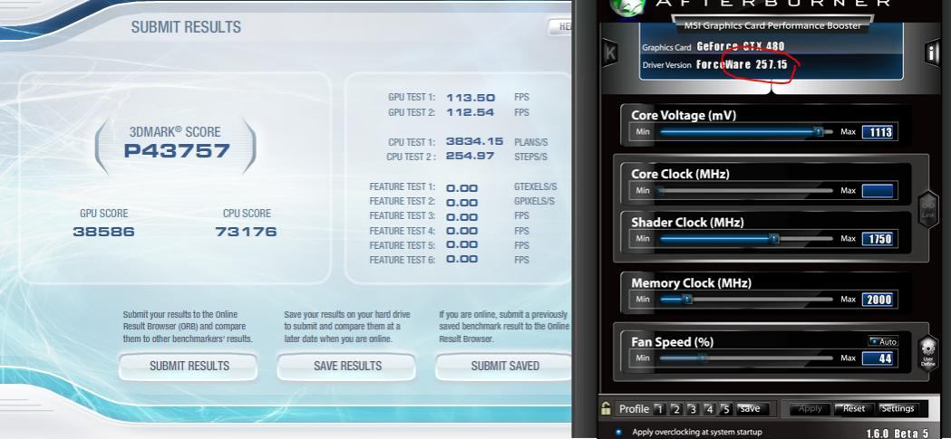Click the Fan Speed slider track
This screenshot has height=439, width=951.
click(x=746, y=358)
